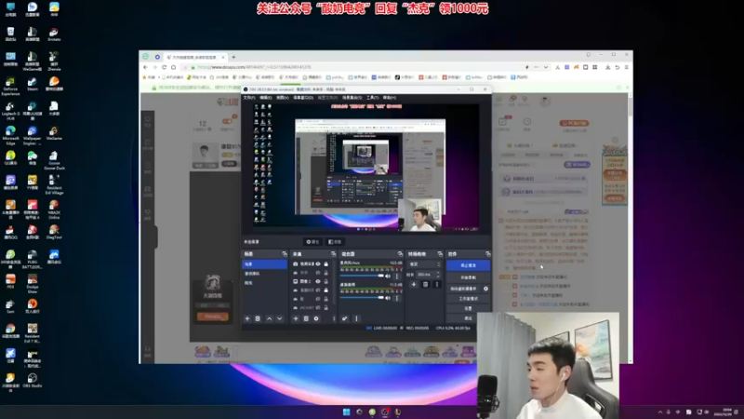Open advanced audio properties in mixer footer
This screenshot has width=744, height=419.
tap(345, 318)
